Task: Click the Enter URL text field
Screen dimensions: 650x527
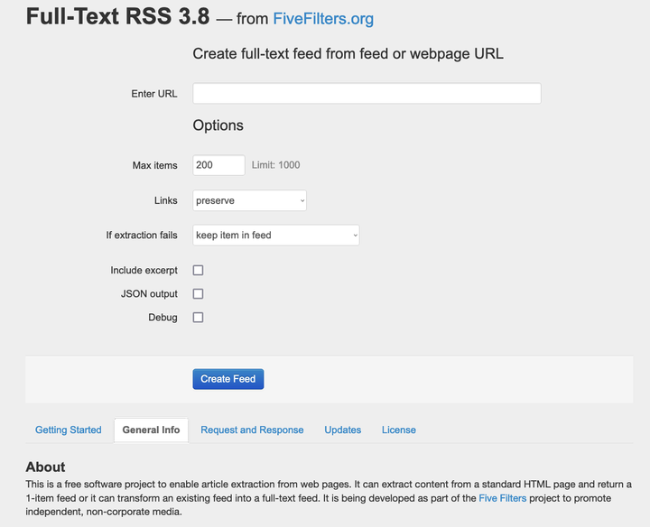Action: (367, 94)
